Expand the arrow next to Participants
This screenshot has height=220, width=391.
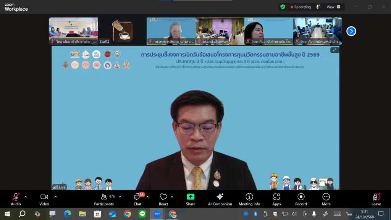tap(120, 197)
